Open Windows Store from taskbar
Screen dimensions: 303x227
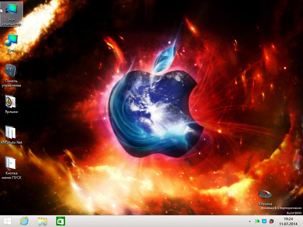[60, 221]
